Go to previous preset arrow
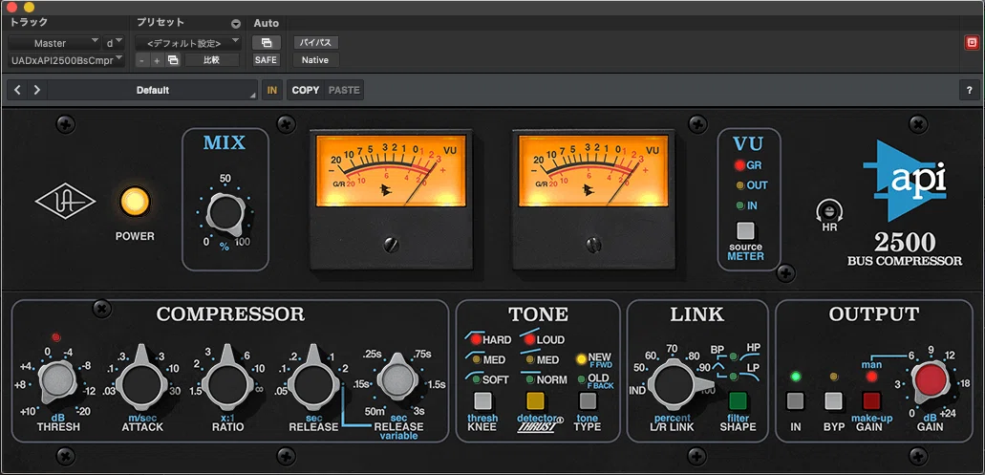 [x=17, y=90]
